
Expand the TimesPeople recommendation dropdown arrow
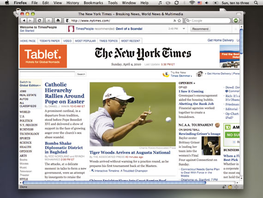click(184, 29)
